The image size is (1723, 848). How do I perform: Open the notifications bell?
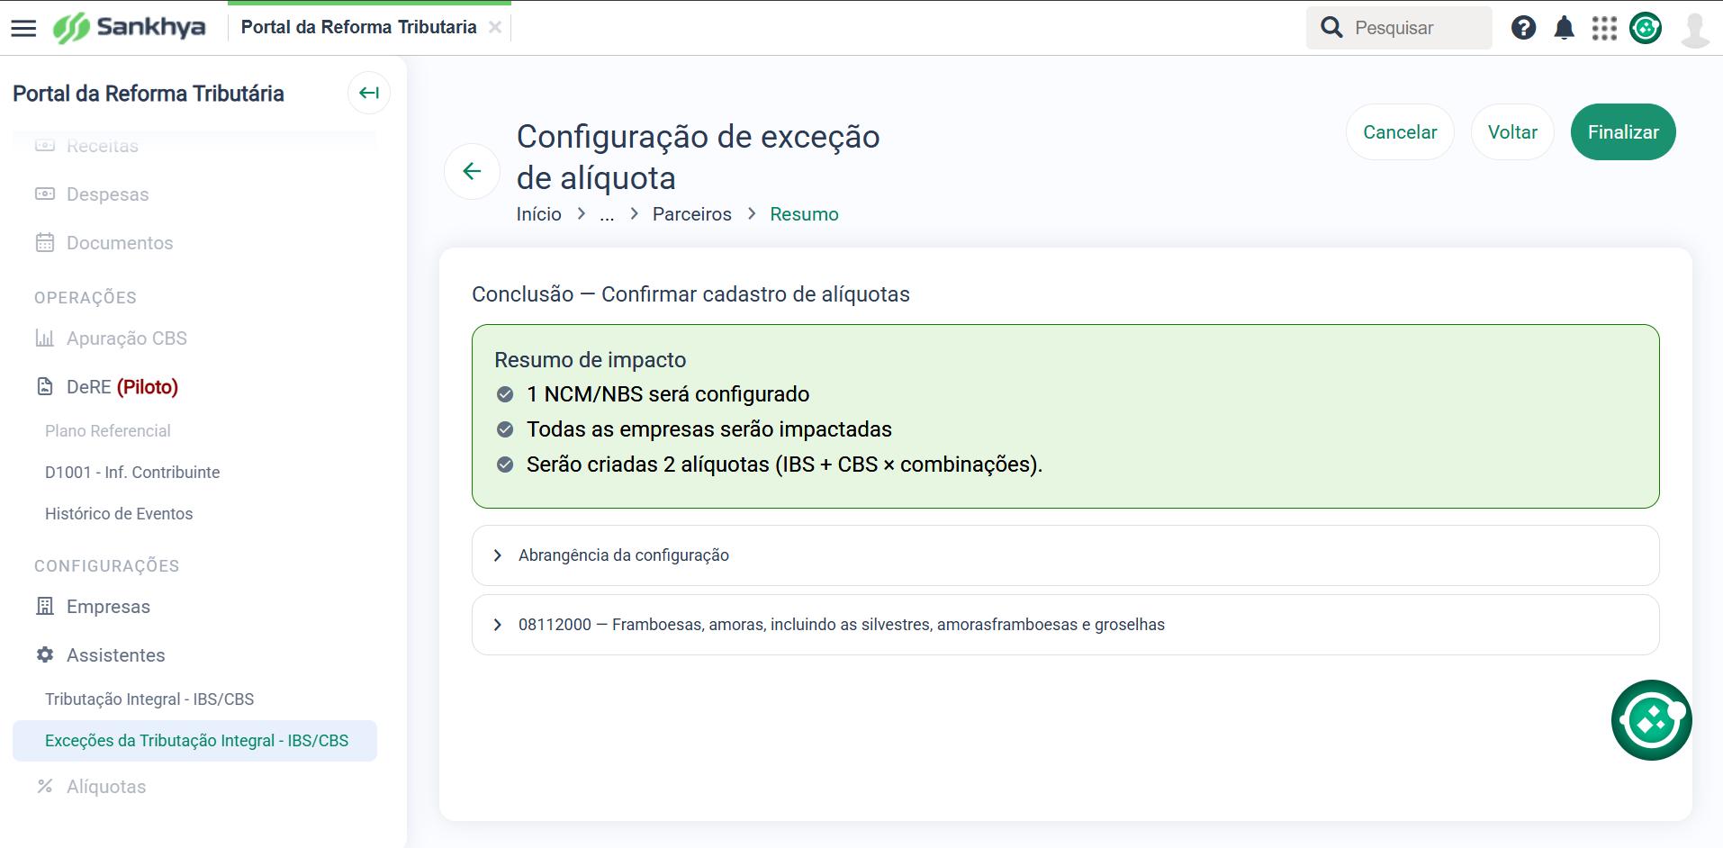click(x=1565, y=28)
